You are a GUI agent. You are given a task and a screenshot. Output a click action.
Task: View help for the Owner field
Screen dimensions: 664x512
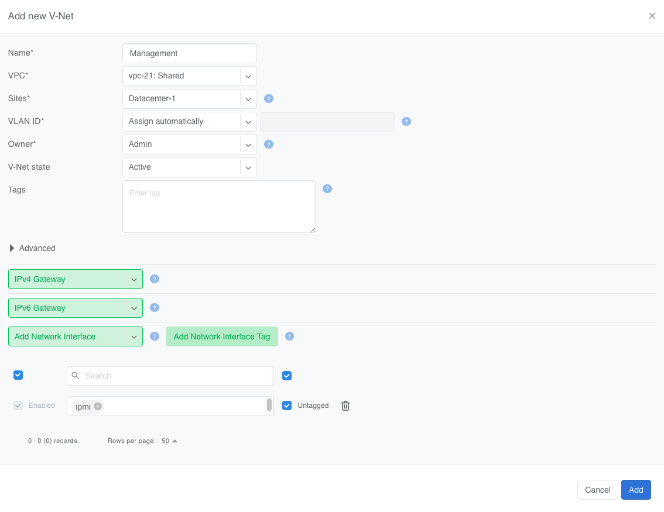[268, 145]
